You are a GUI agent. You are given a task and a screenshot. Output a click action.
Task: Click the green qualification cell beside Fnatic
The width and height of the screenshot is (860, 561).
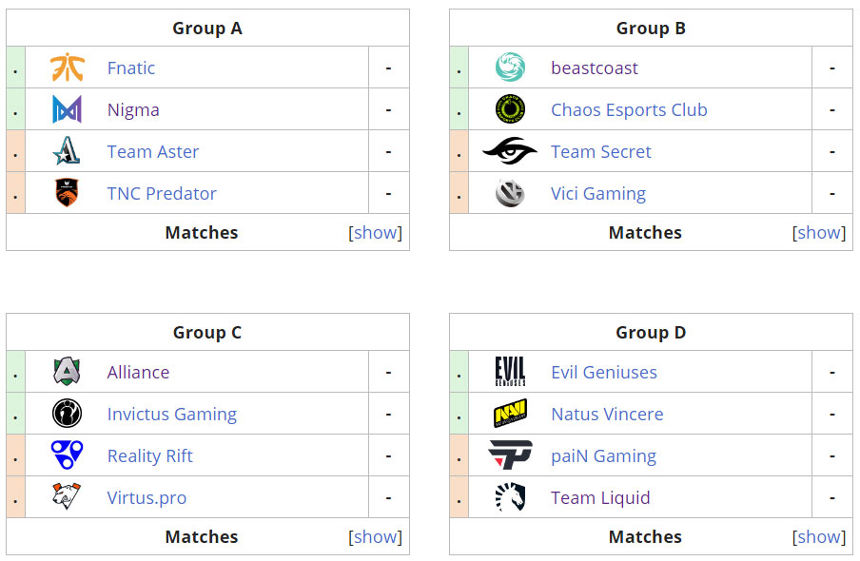15,68
